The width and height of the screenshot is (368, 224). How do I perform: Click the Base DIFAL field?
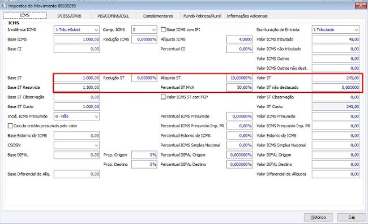(77, 155)
